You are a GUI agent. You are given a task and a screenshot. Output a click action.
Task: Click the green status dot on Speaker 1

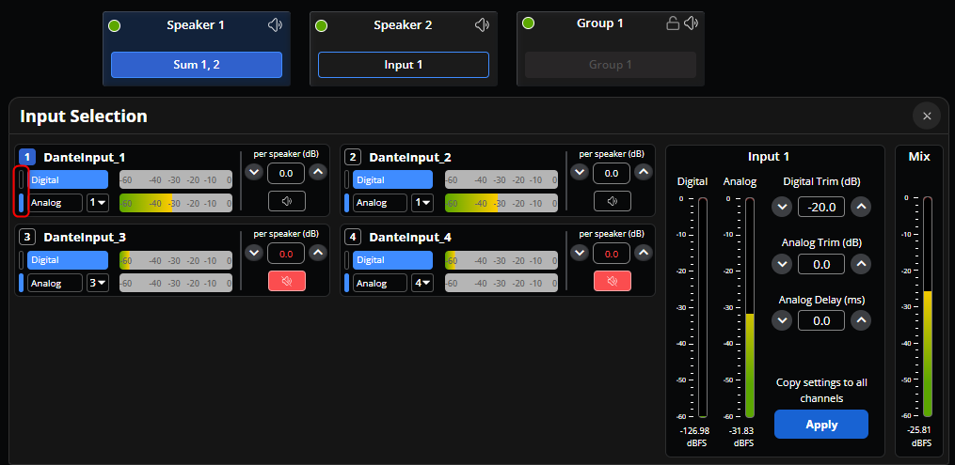114,25
